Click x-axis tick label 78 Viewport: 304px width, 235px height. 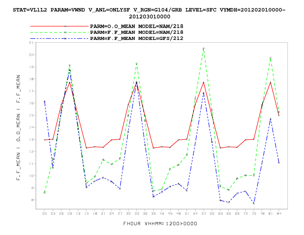point(262,213)
